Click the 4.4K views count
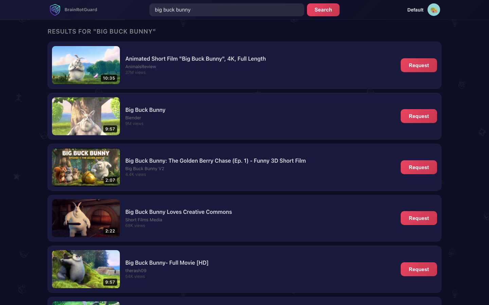This screenshot has height=305, width=489. 136,175
